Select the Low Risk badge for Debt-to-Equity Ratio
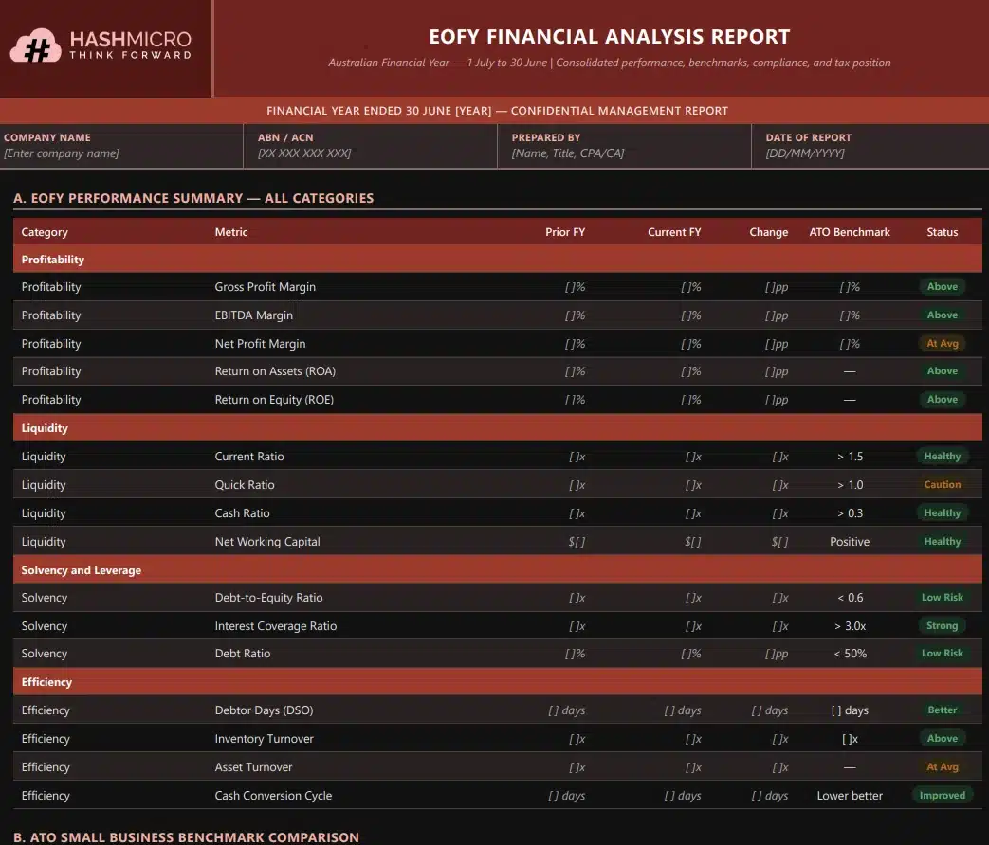The width and height of the screenshot is (989, 845). tap(943, 598)
